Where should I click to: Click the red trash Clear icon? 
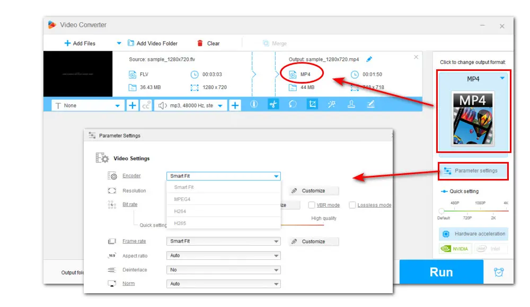click(x=200, y=43)
